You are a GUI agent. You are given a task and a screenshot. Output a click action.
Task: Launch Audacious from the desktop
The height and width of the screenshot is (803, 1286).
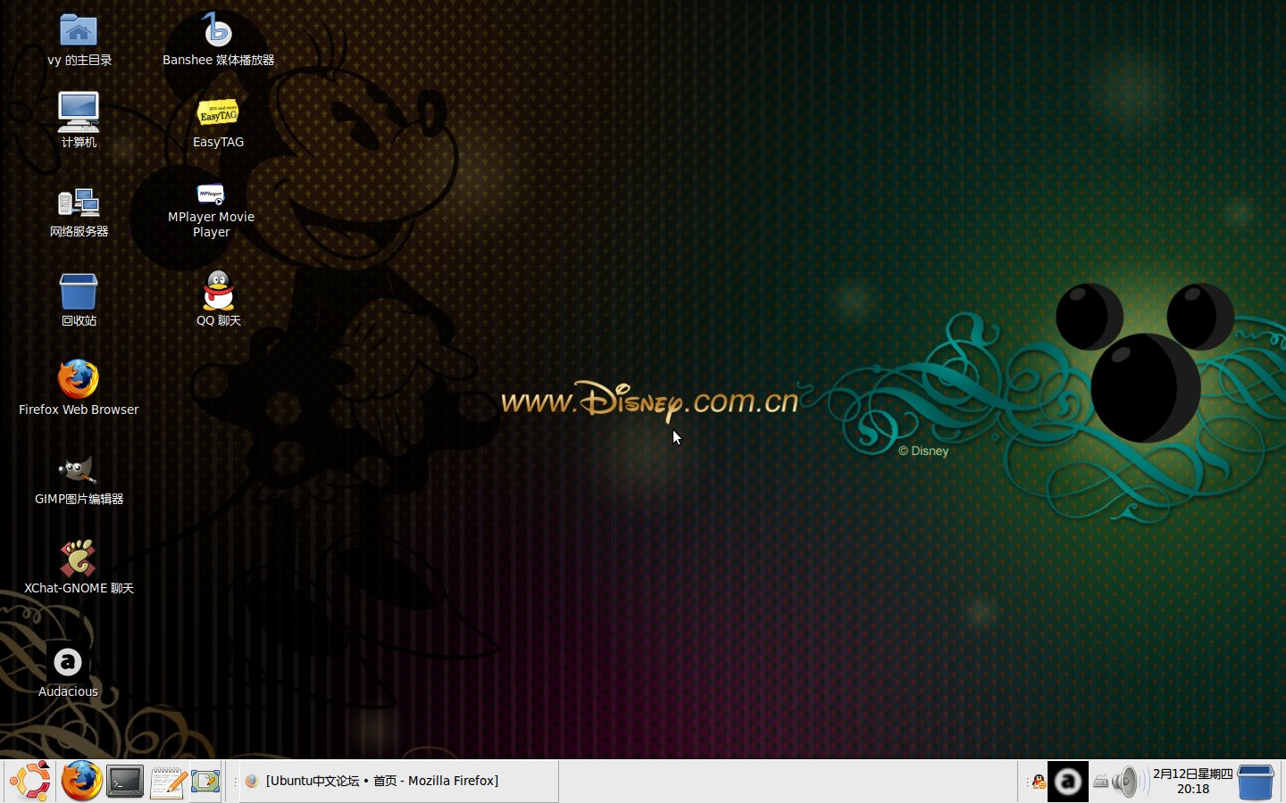68,662
